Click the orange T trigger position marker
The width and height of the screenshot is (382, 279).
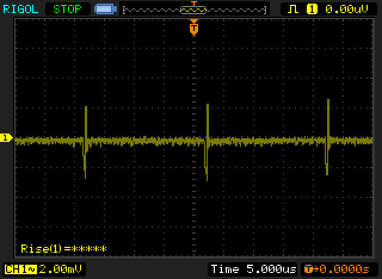(x=194, y=27)
